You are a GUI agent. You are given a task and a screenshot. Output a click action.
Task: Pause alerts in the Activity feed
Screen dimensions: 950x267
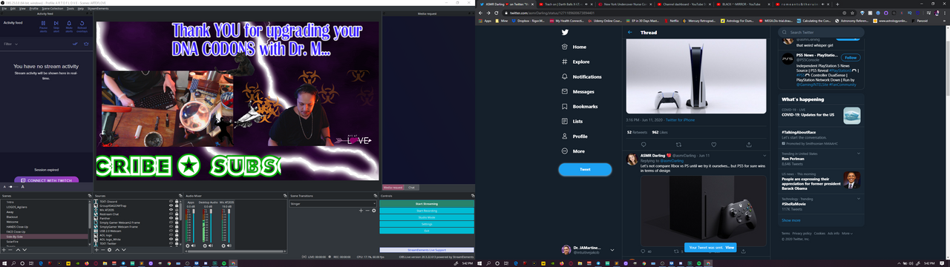(43, 26)
